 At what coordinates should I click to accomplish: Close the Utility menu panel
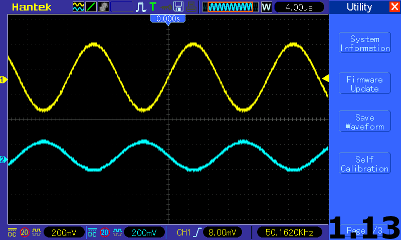(394, 7)
